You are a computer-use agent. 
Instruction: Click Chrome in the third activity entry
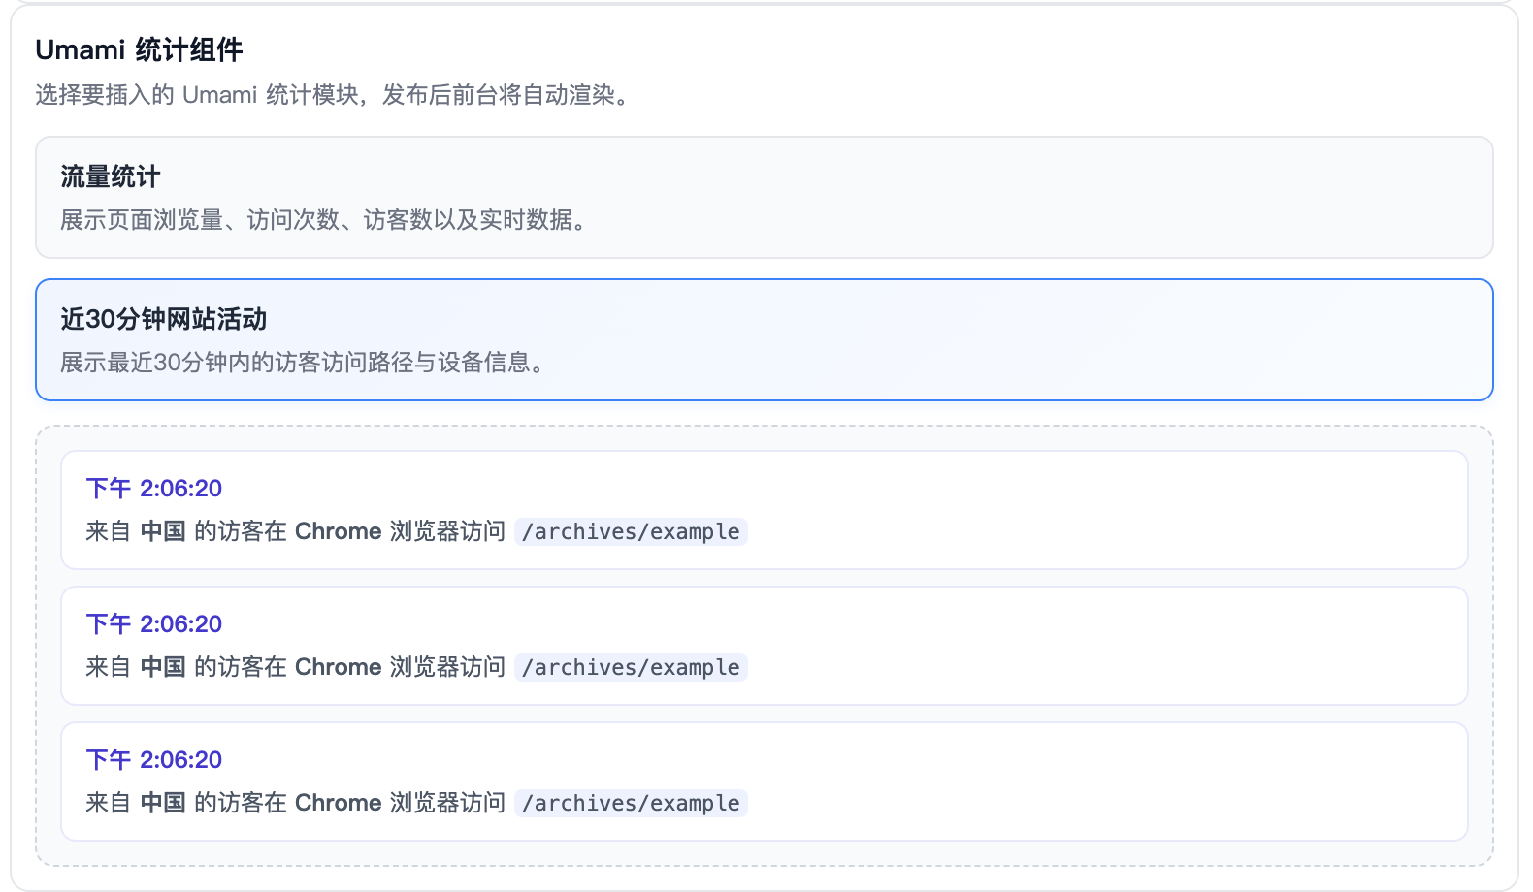click(x=338, y=803)
